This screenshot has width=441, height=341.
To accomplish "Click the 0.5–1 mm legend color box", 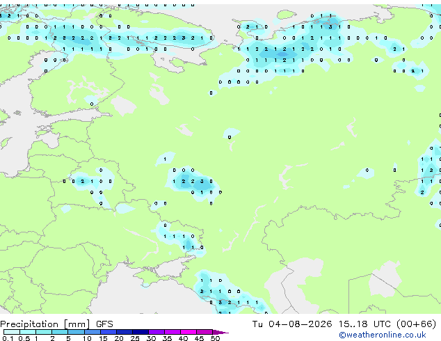I will point(28,332).
